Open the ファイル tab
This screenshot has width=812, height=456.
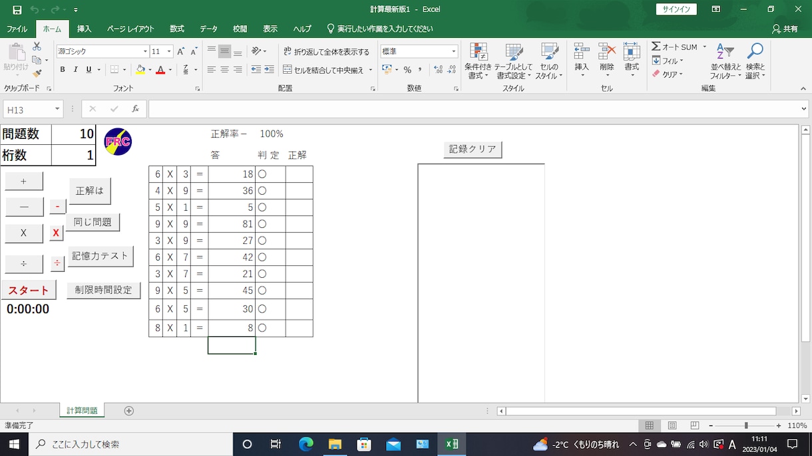[17, 29]
